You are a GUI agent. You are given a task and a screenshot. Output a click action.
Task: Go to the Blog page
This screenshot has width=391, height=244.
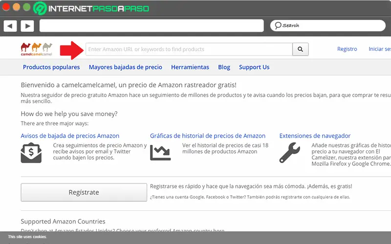point(224,67)
